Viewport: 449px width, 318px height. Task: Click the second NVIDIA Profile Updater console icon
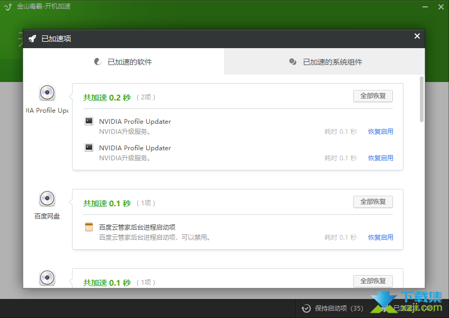tap(89, 148)
